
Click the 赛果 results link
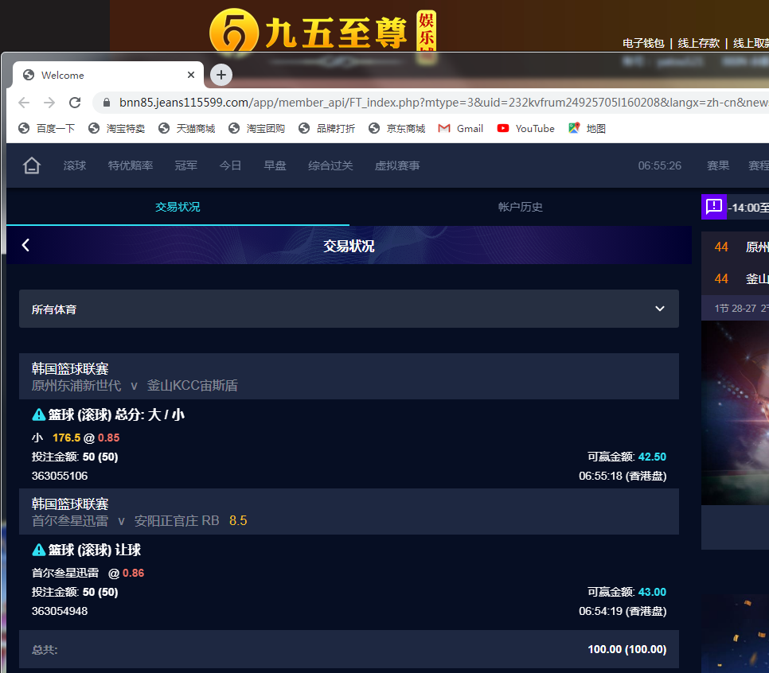pos(718,165)
